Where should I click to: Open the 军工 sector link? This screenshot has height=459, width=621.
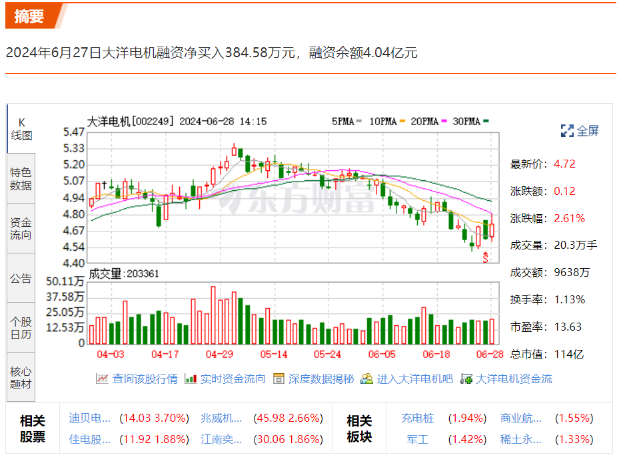pyautogui.click(x=417, y=439)
